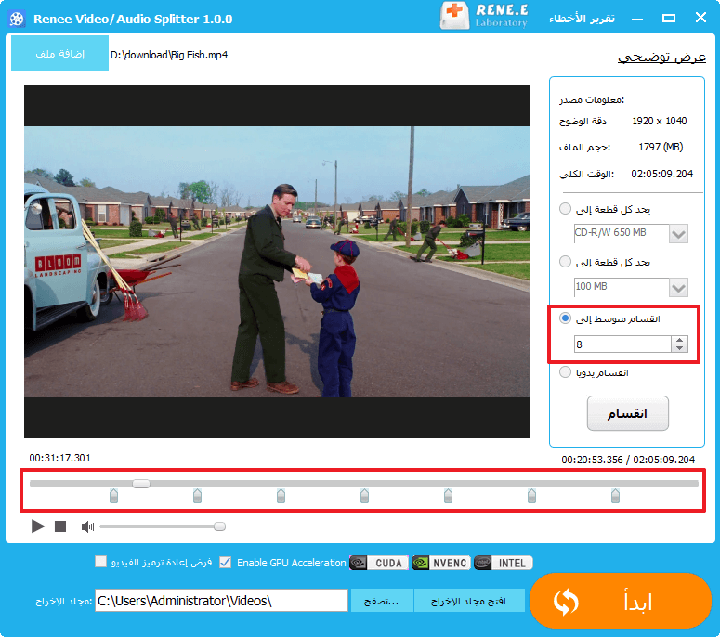The image size is (720, 637).
Task: Mute audio via the speaker icon
Action: [87, 526]
